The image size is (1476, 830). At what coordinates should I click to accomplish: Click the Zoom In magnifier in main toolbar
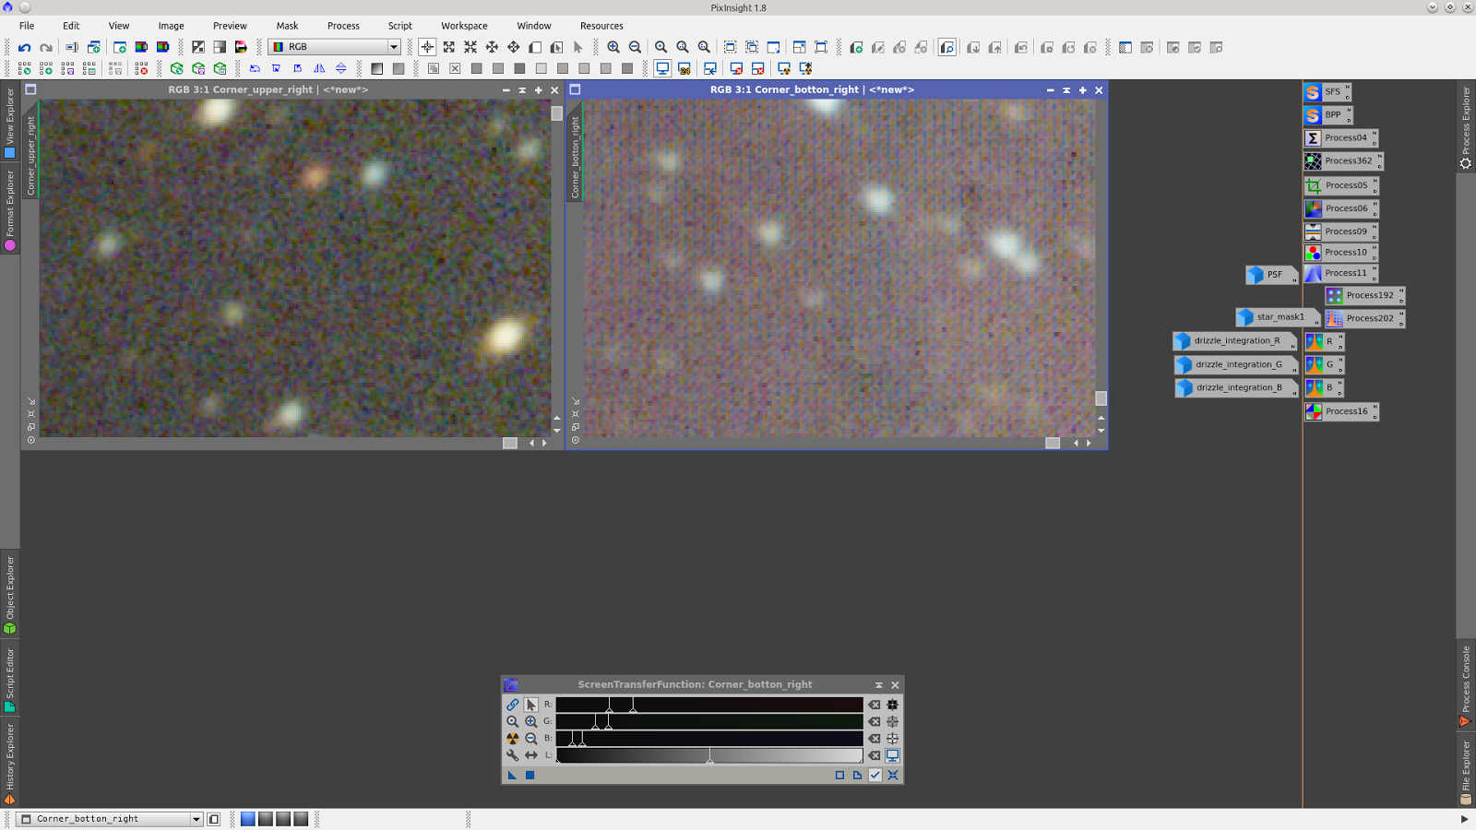coord(613,47)
